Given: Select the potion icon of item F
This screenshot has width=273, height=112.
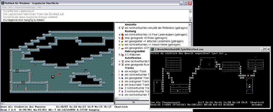Looking at the screenshot, I should click(122, 91).
